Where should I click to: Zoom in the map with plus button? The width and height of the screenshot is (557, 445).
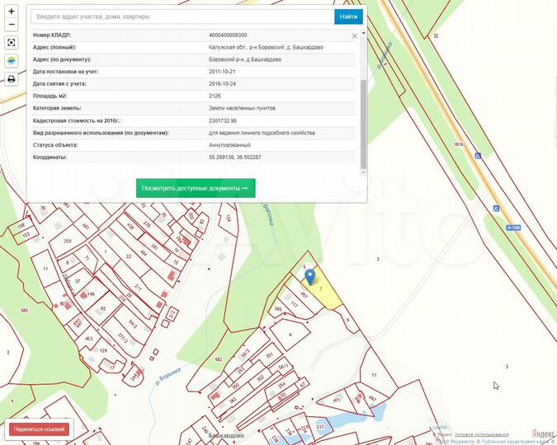12,12
